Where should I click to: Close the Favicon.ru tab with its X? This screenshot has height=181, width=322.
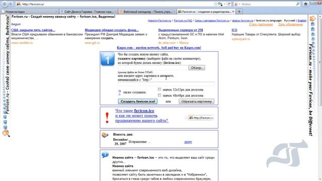[233, 12]
